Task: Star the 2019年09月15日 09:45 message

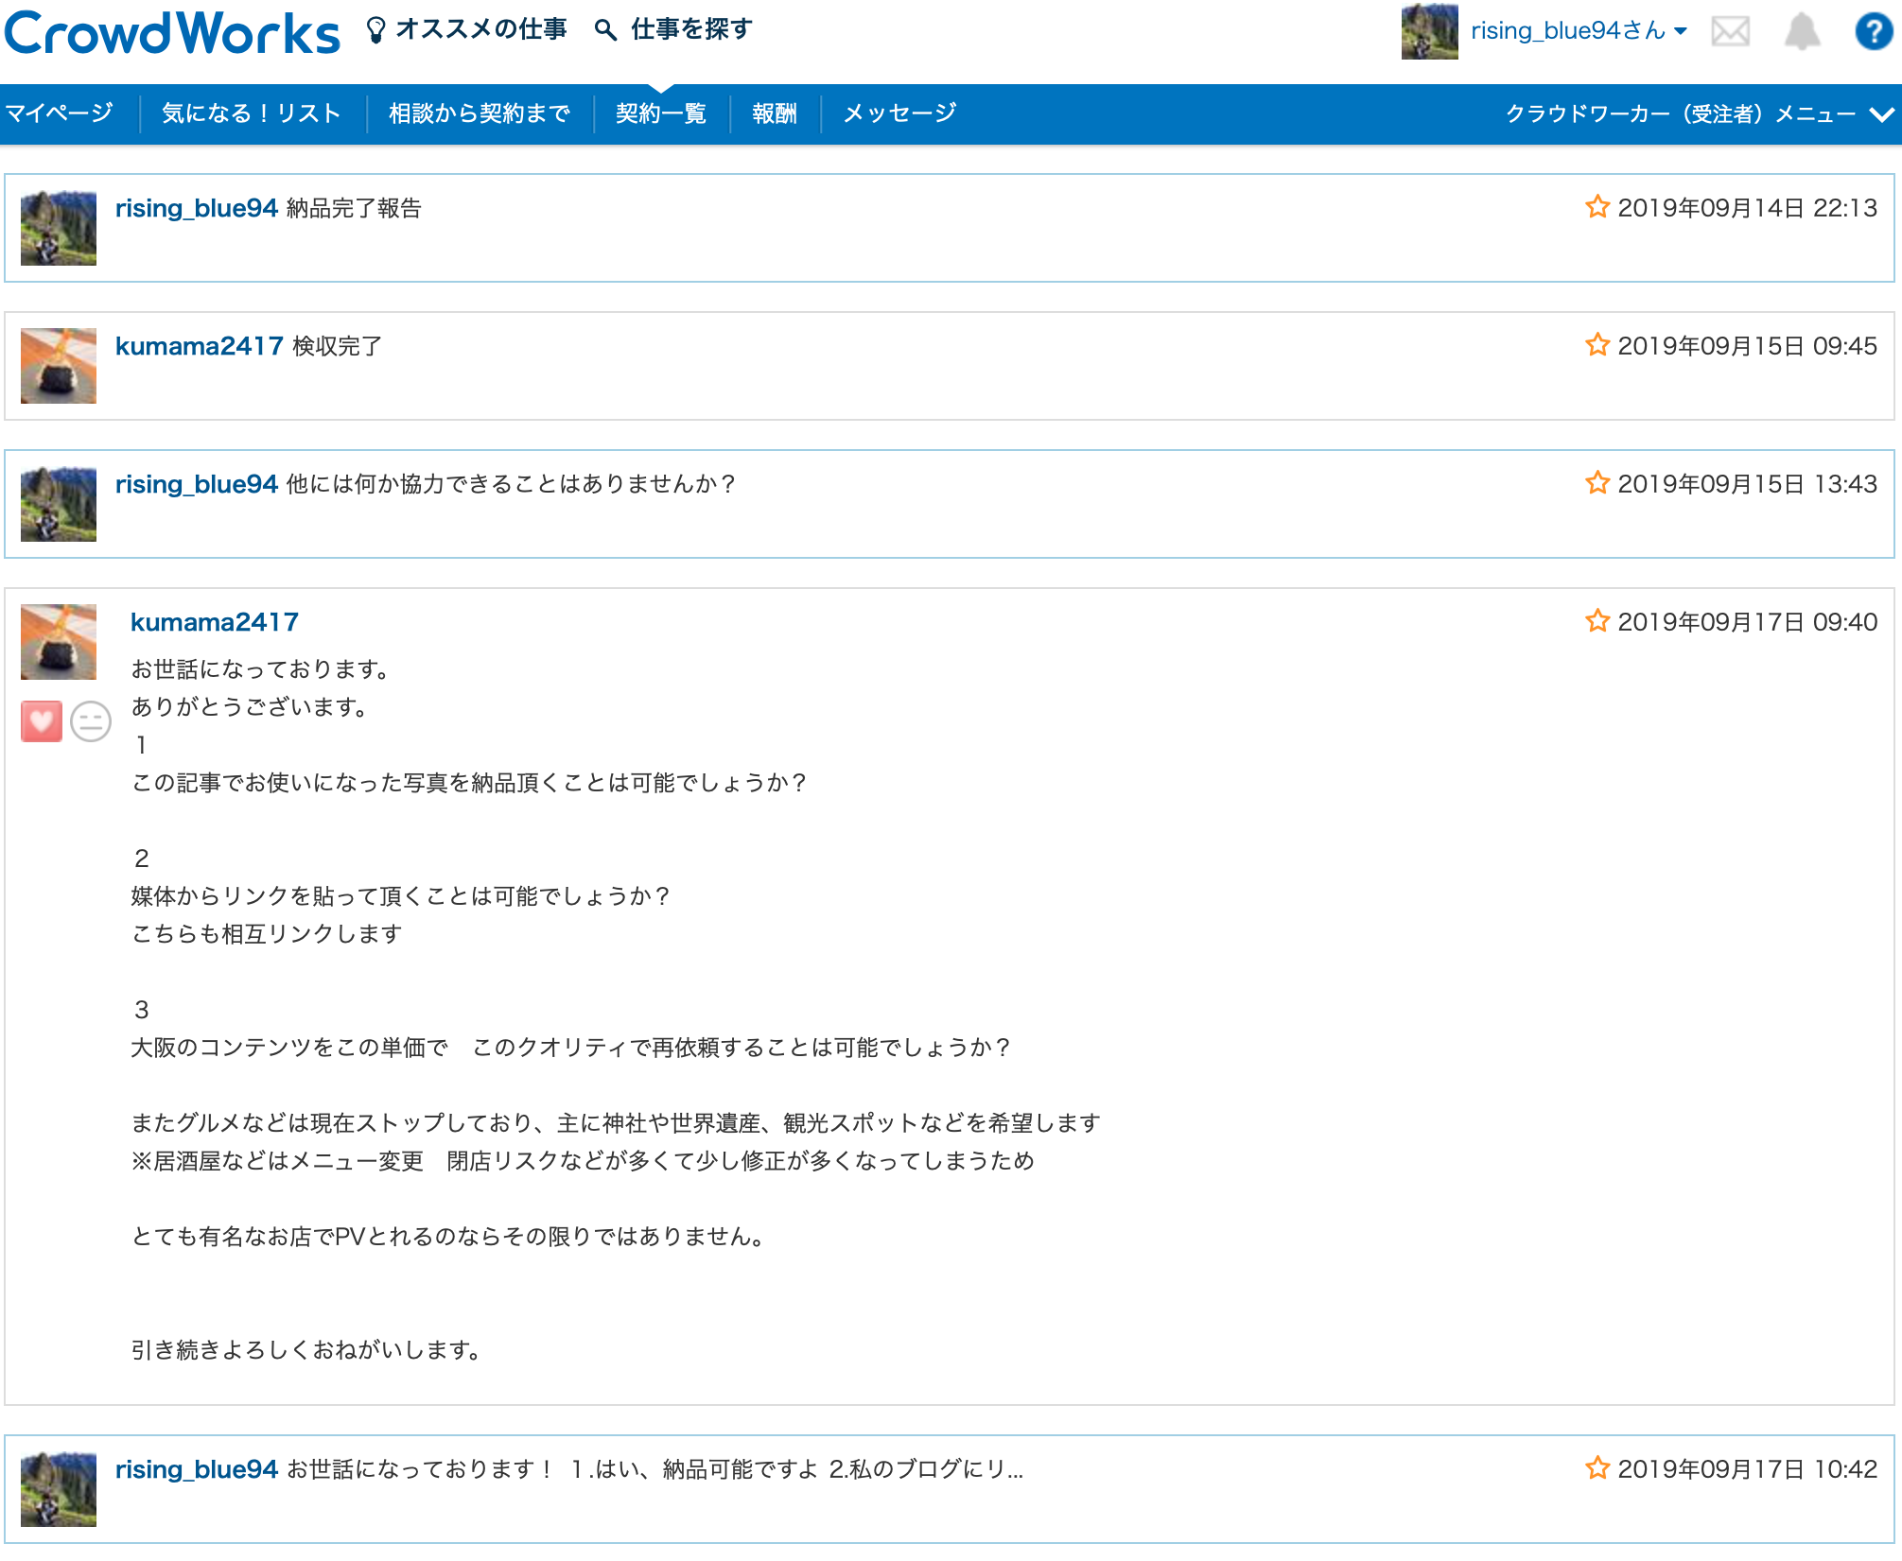Action: [x=1597, y=344]
